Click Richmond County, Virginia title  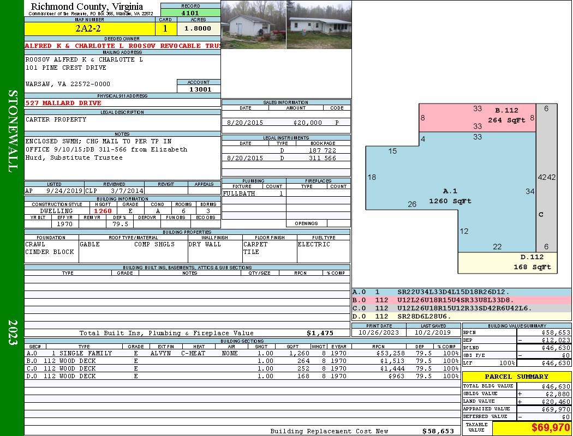pos(87,7)
